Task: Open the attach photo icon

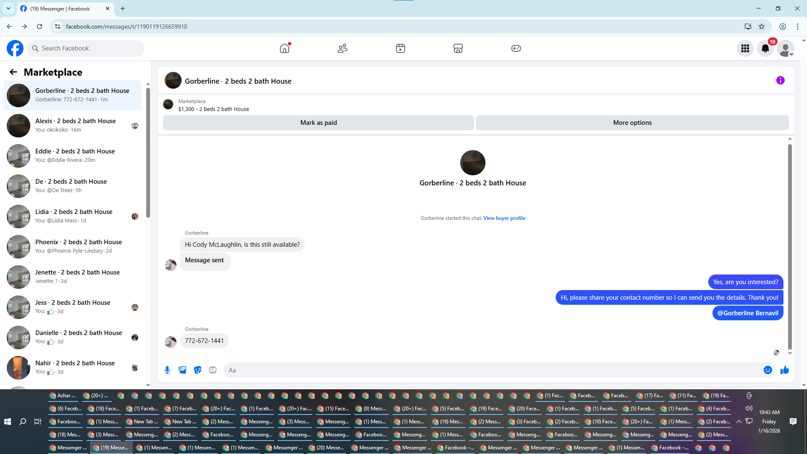Action: coord(182,370)
